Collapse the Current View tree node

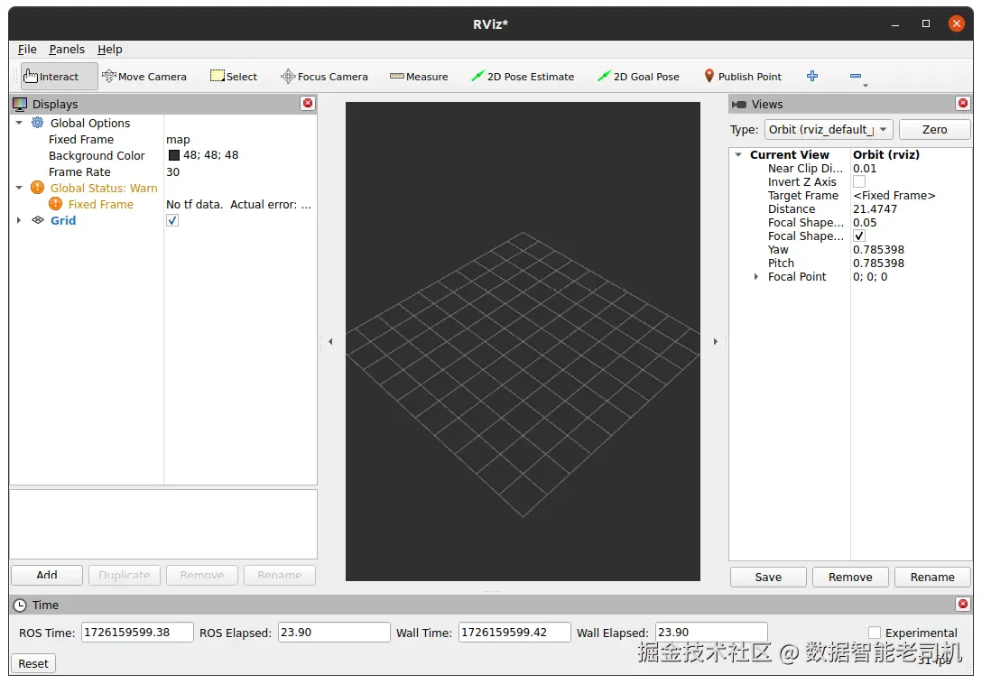click(738, 154)
